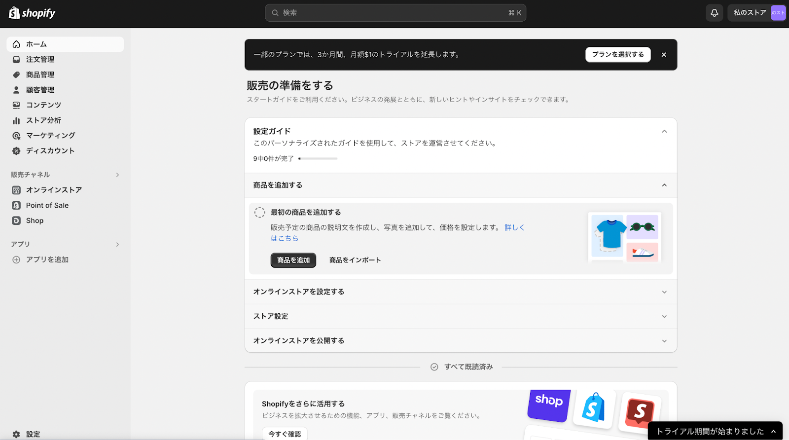The image size is (789, 440).
Task: Open ストア分析 in the sidebar
Action: (x=65, y=120)
